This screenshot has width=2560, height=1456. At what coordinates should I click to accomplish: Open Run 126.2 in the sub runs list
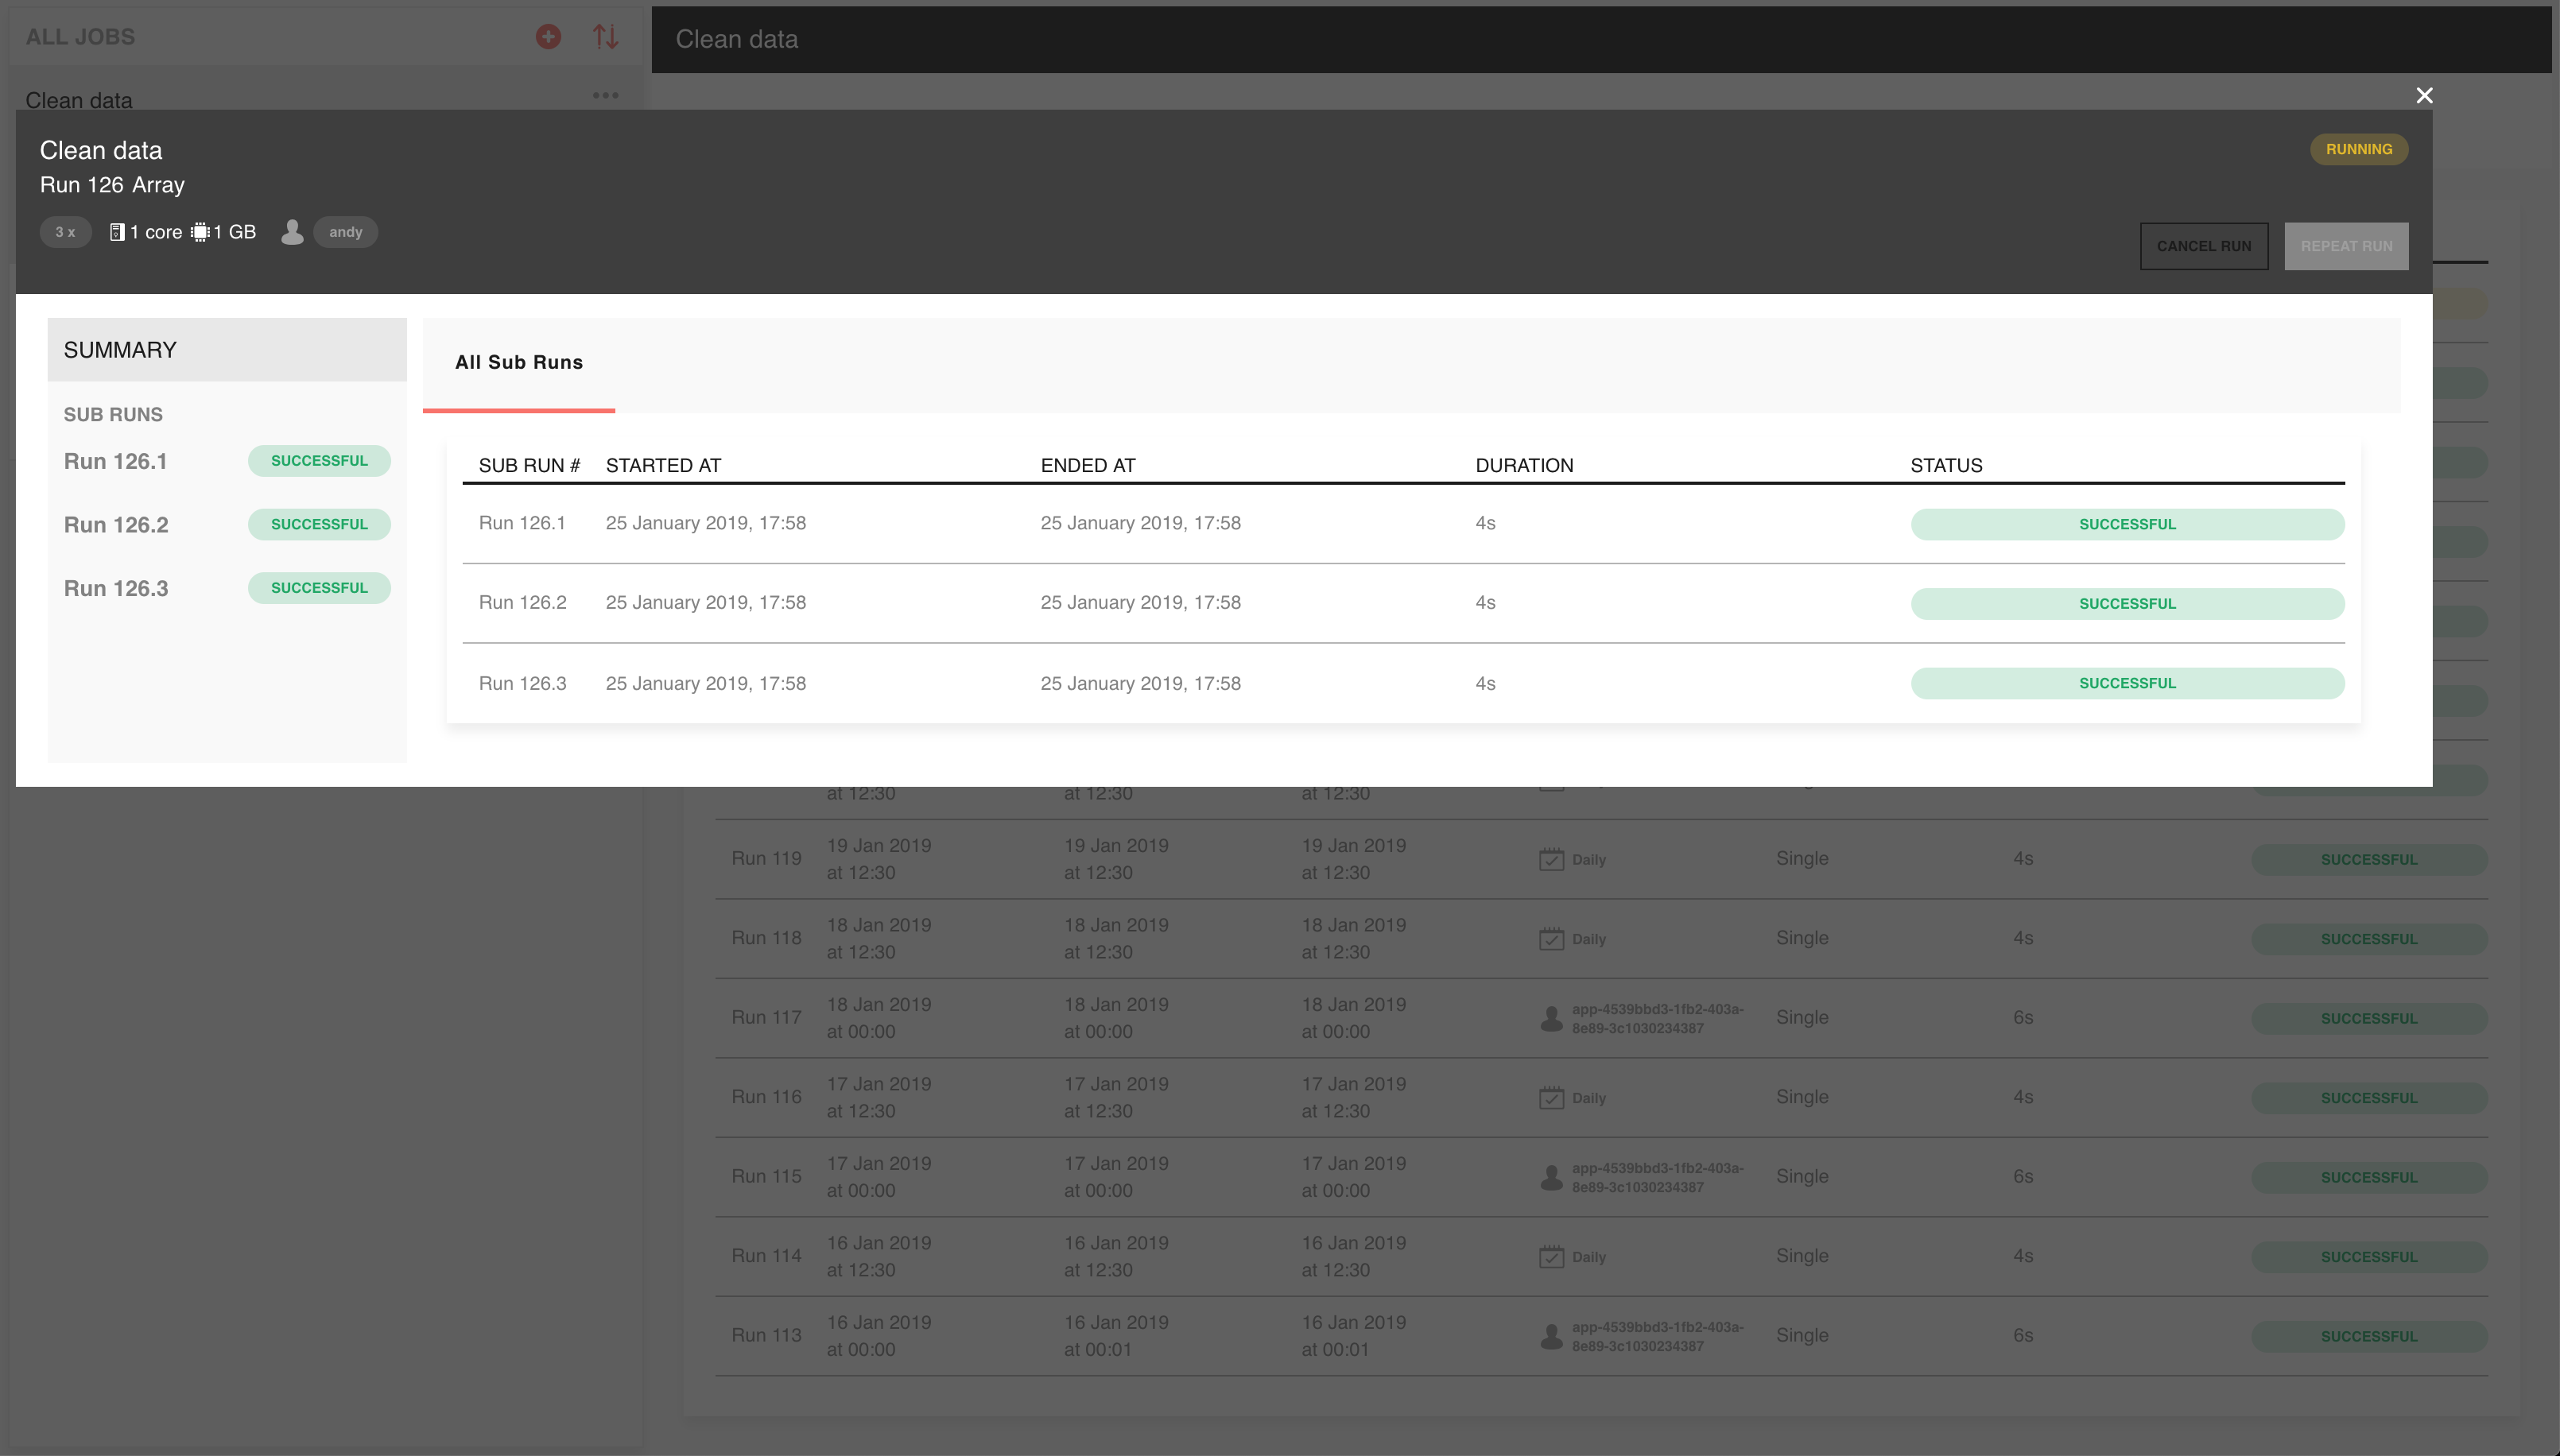tap(116, 525)
